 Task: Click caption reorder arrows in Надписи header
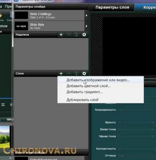pos(77,35)
